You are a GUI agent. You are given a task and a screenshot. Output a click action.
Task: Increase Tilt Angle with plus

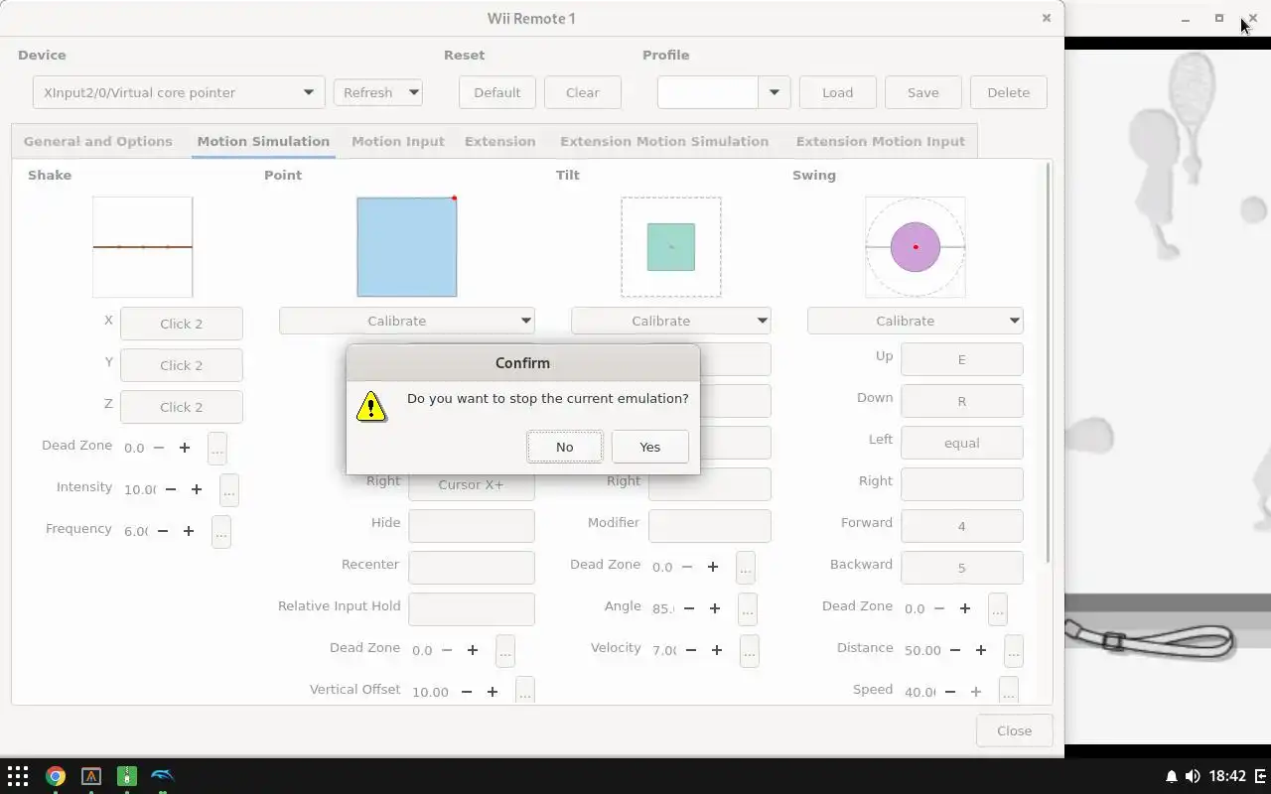pos(715,608)
